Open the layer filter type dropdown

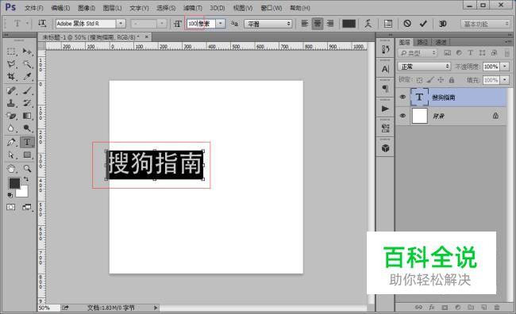[418, 52]
